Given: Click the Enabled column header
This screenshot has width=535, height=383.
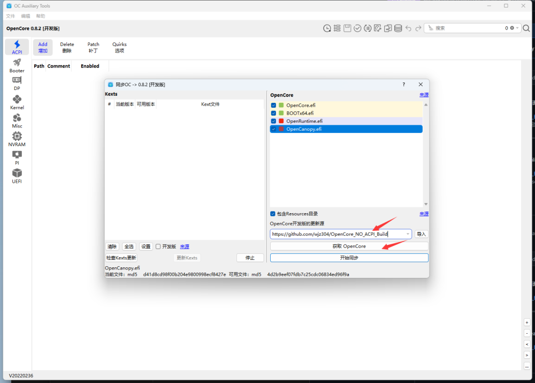Looking at the screenshot, I should [90, 66].
